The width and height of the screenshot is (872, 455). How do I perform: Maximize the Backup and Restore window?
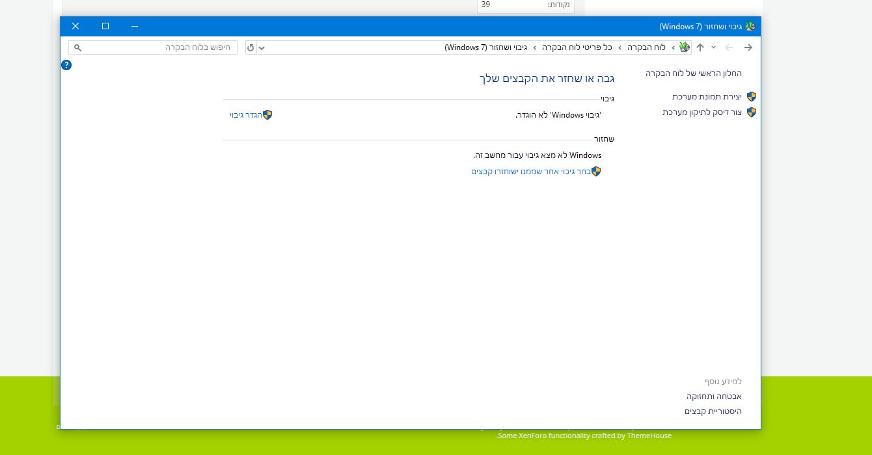[x=105, y=26]
